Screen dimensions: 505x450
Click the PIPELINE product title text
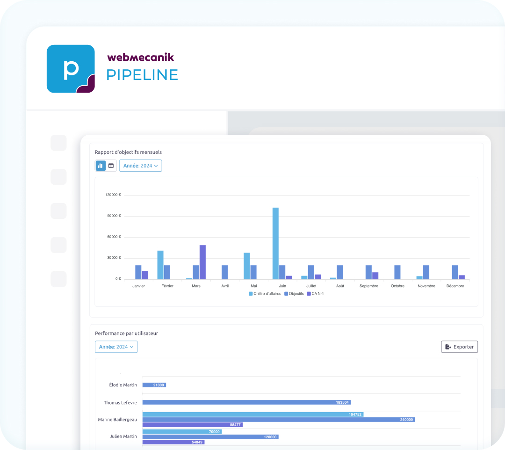click(142, 75)
